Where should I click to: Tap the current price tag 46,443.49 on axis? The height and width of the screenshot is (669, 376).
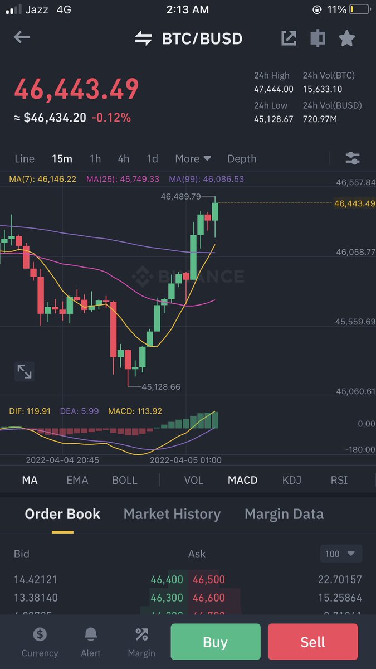[x=355, y=203]
